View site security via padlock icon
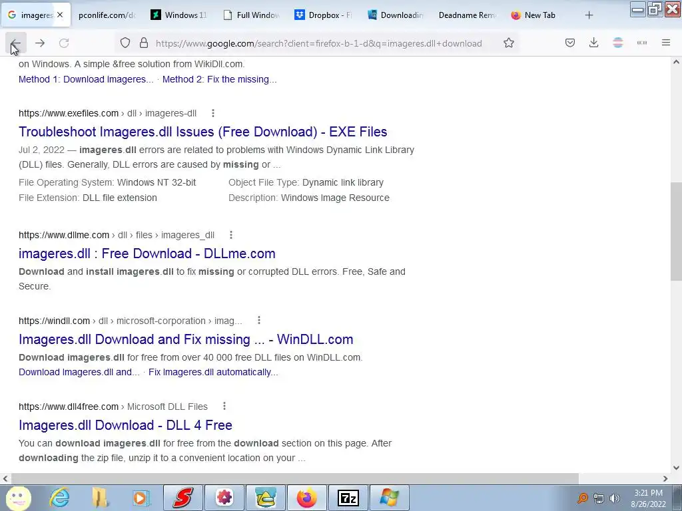This screenshot has height=511, width=682. 144,43
